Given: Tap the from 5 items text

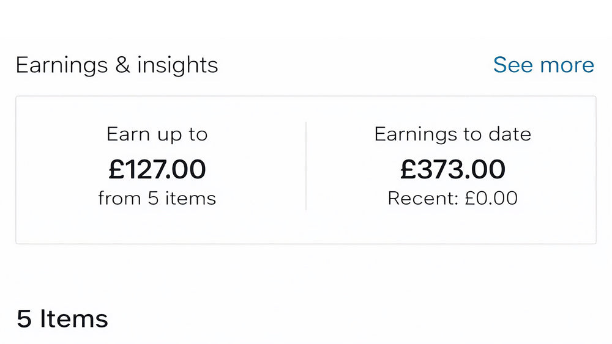Looking at the screenshot, I should [x=157, y=198].
